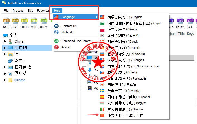Open Command Line Params entry
This screenshot has height=124, width=197.
tap(77, 41)
